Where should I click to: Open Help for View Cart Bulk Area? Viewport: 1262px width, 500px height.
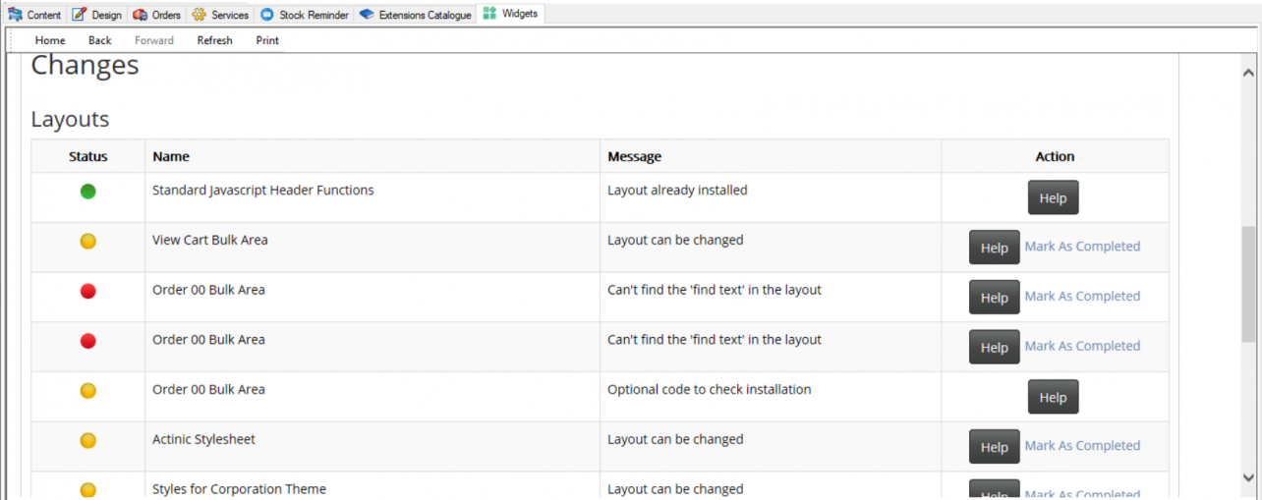[x=994, y=248]
